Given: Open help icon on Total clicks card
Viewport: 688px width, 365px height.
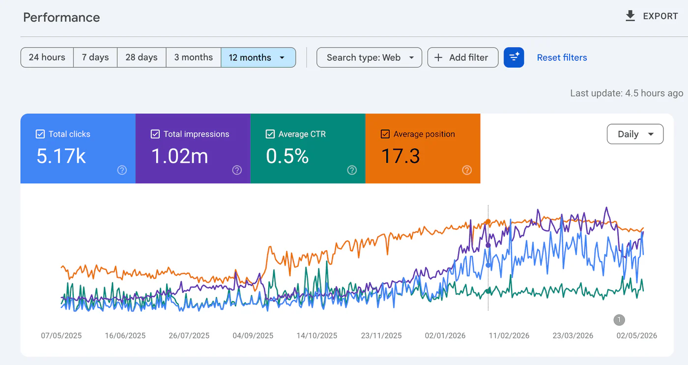Looking at the screenshot, I should click(x=122, y=170).
